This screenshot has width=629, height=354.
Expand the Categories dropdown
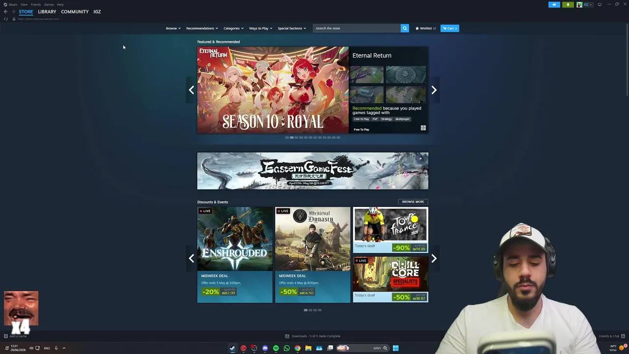point(233,28)
